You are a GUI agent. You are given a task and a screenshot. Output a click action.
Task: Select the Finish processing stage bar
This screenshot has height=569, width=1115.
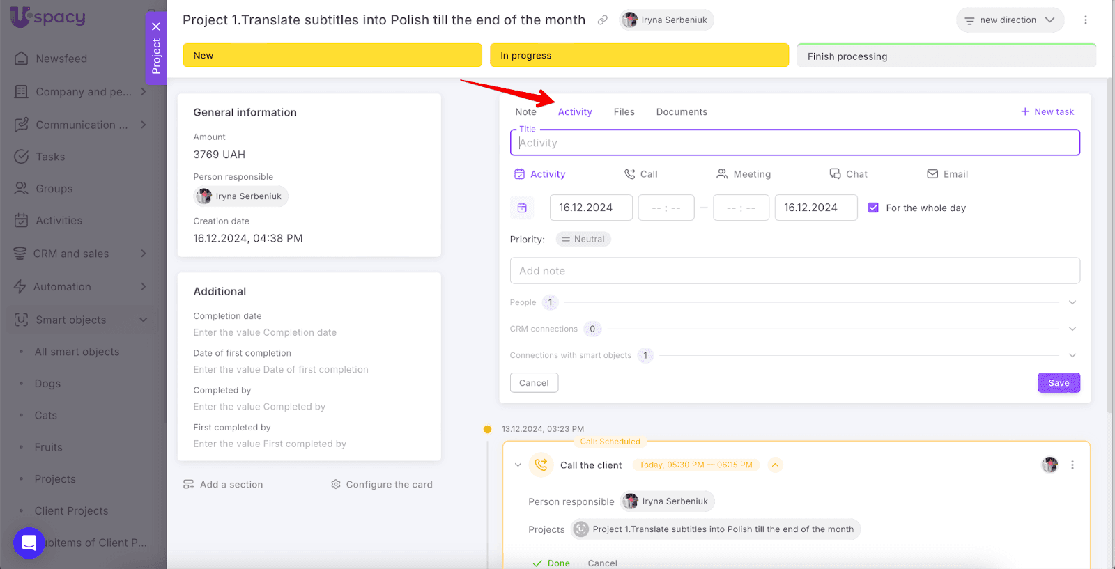point(946,56)
